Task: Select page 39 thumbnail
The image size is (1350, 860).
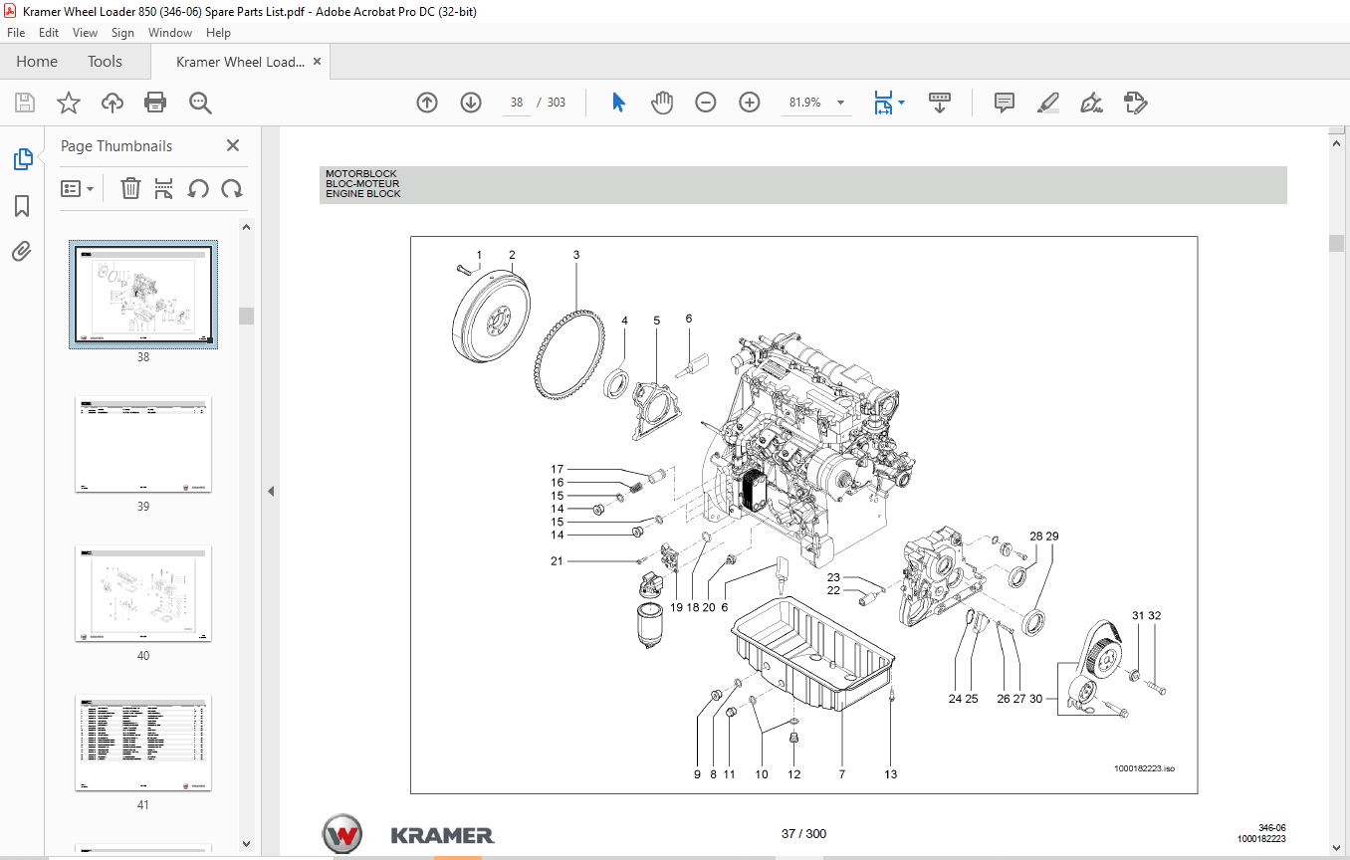Action: pos(143,444)
